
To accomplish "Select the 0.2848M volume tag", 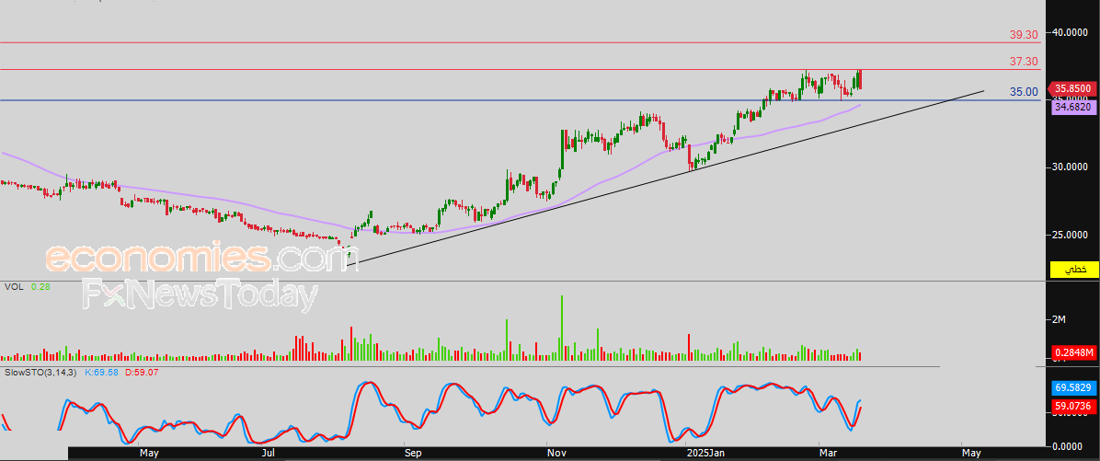I will click(1074, 352).
